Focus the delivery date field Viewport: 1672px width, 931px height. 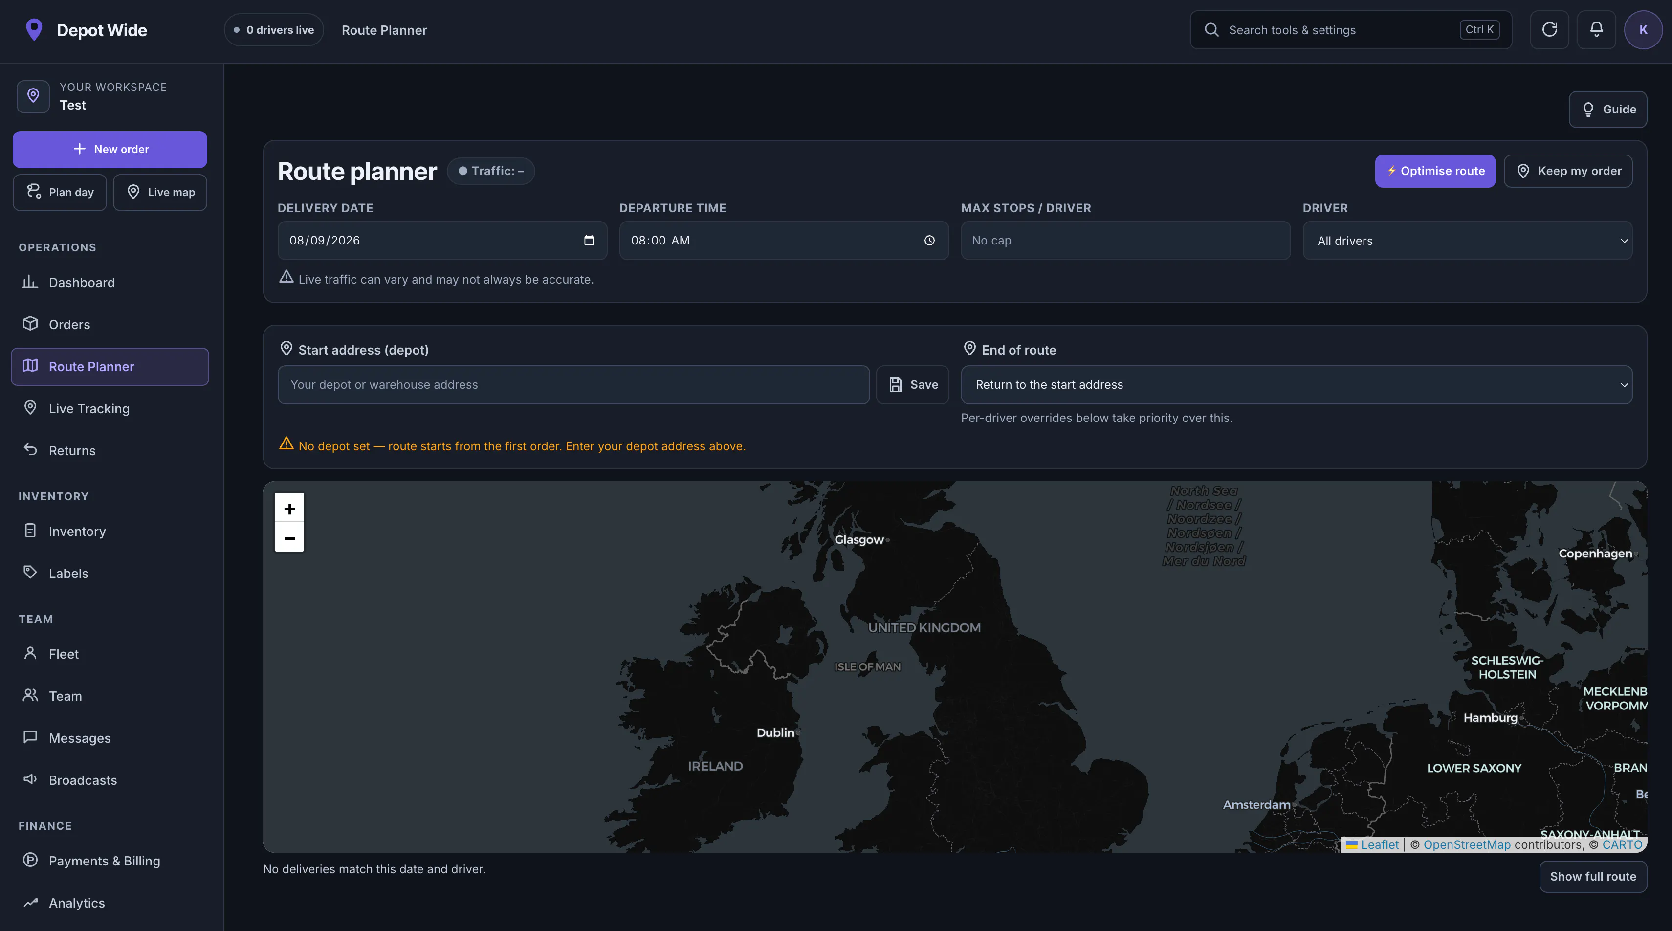[x=442, y=240]
